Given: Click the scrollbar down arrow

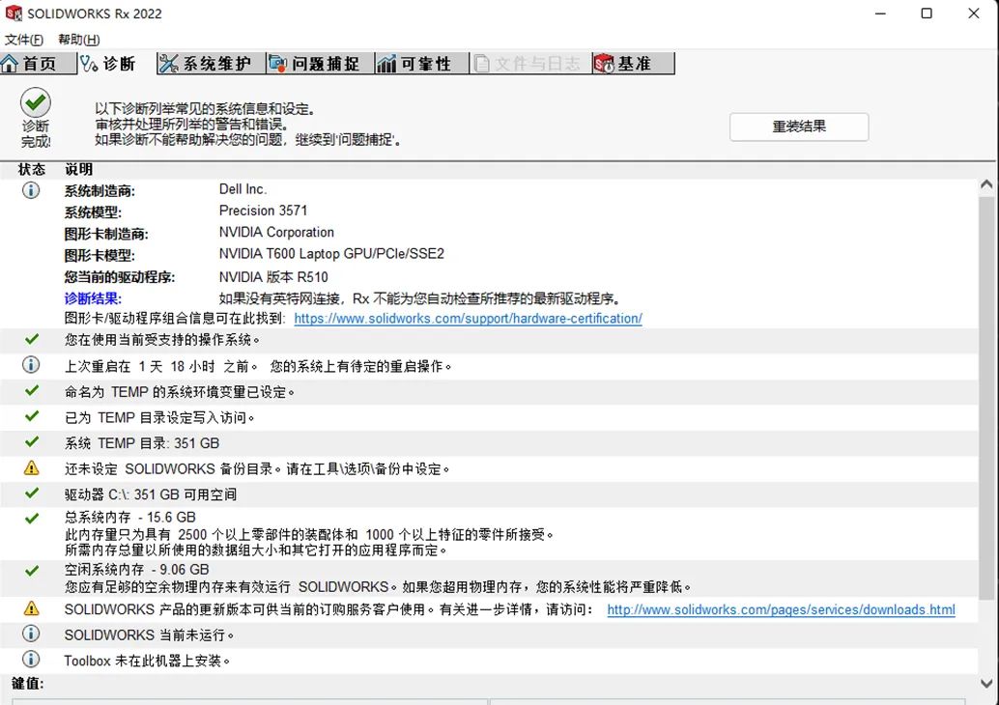Looking at the screenshot, I should pyautogui.click(x=986, y=684).
